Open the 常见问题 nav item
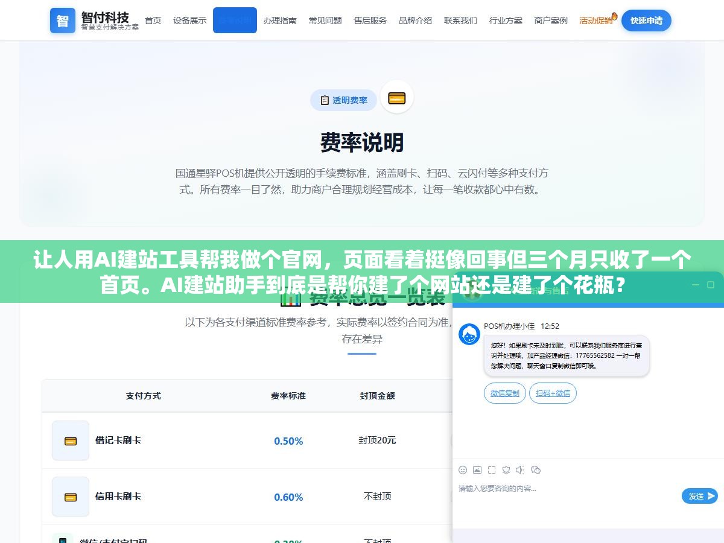Image resolution: width=724 pixels, height=543 pixels. 325,21
